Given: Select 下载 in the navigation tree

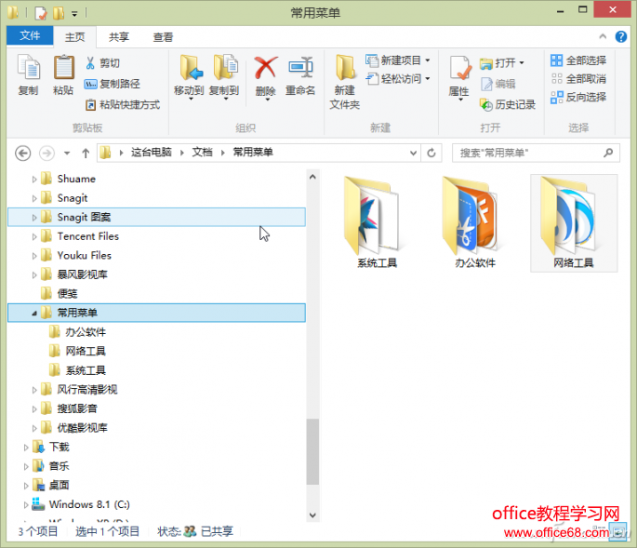Looking at the screenshot, I should point(60,448).
